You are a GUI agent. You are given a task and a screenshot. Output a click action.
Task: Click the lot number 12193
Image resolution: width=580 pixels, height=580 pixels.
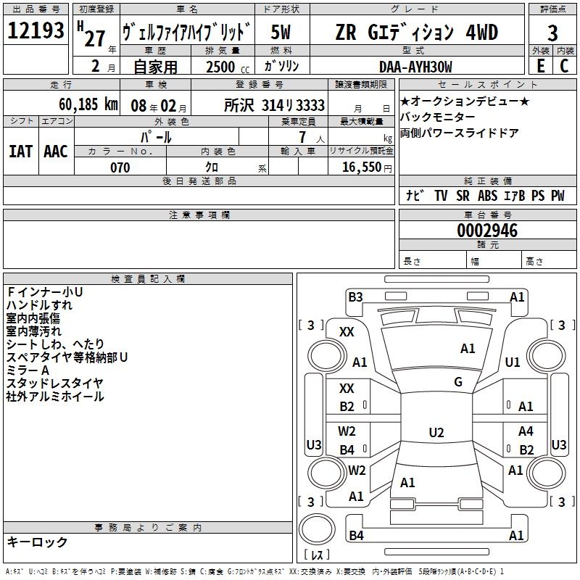tap(36, 31)
